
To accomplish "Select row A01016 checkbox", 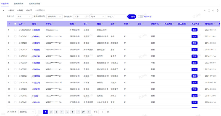I will (x=15, y=83).
